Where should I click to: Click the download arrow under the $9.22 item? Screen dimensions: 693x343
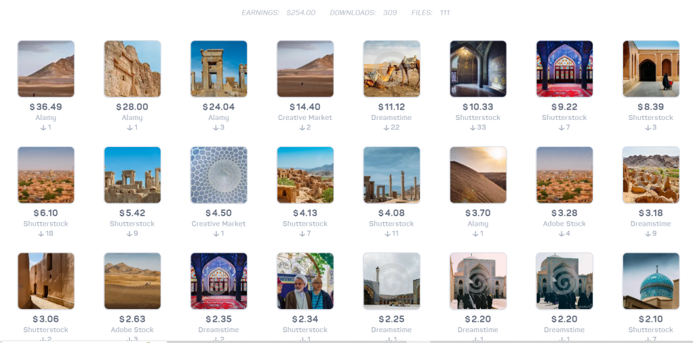561,127
